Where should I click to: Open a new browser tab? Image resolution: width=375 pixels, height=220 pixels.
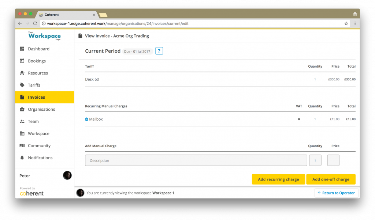point(103,15)
